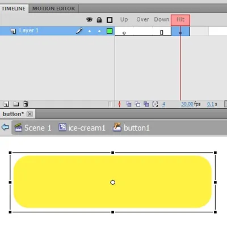Select the Hit frame header

[x=180, y=20]
